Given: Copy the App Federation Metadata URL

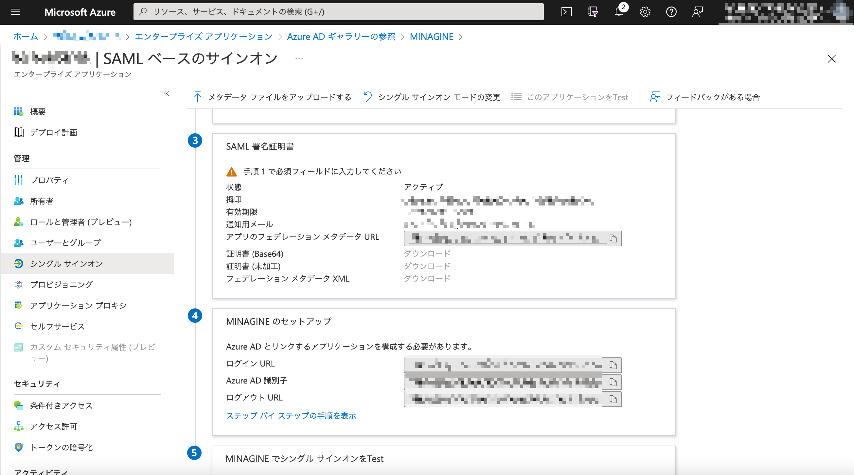Looking at the screenshot, I should pyautogui.click(x=613, y=239).
